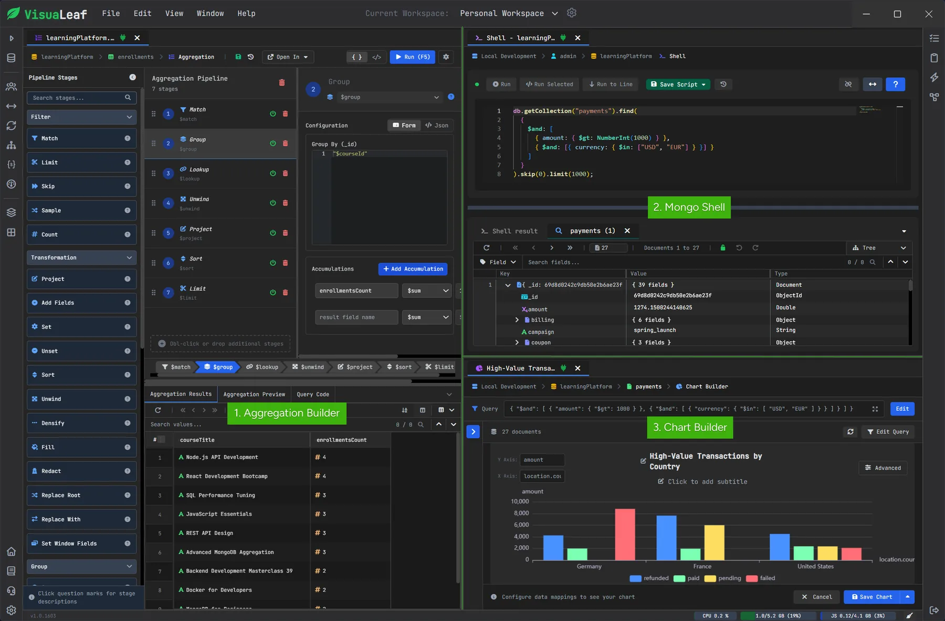Expand the chart query to fullscreen
The height and width of the screenshot is (621, 945).
(x=875, y=409)
